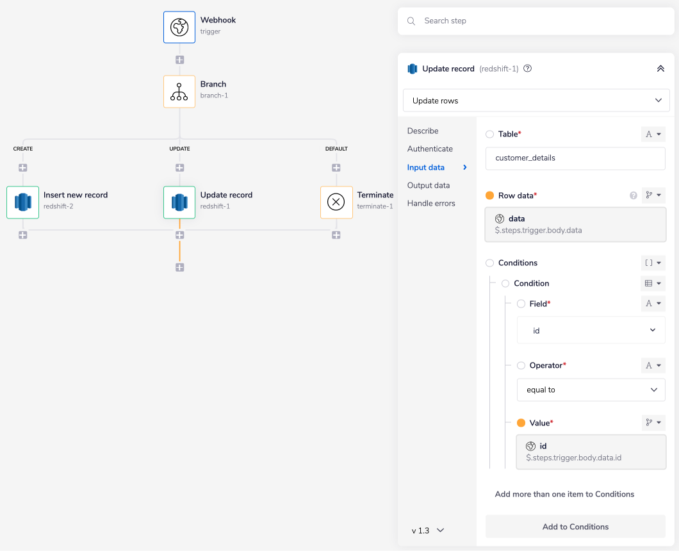Click the help icon next to Row data
The width and height of the screenshot is (679, 551).
pos(634,195)
